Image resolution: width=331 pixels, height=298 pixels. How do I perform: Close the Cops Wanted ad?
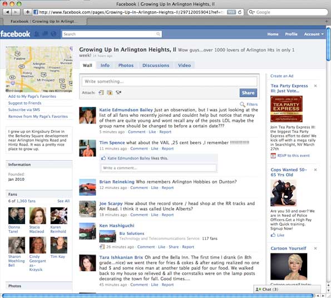coord(315,170)
